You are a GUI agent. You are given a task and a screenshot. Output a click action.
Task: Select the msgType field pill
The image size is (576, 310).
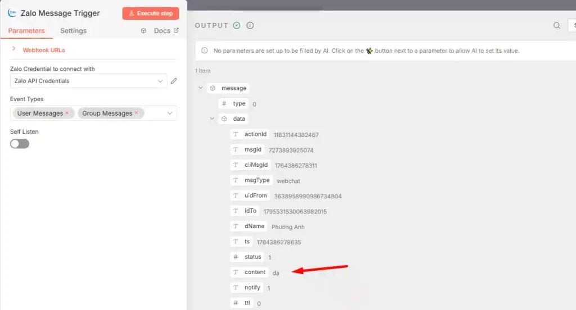(x=251, y=180)
